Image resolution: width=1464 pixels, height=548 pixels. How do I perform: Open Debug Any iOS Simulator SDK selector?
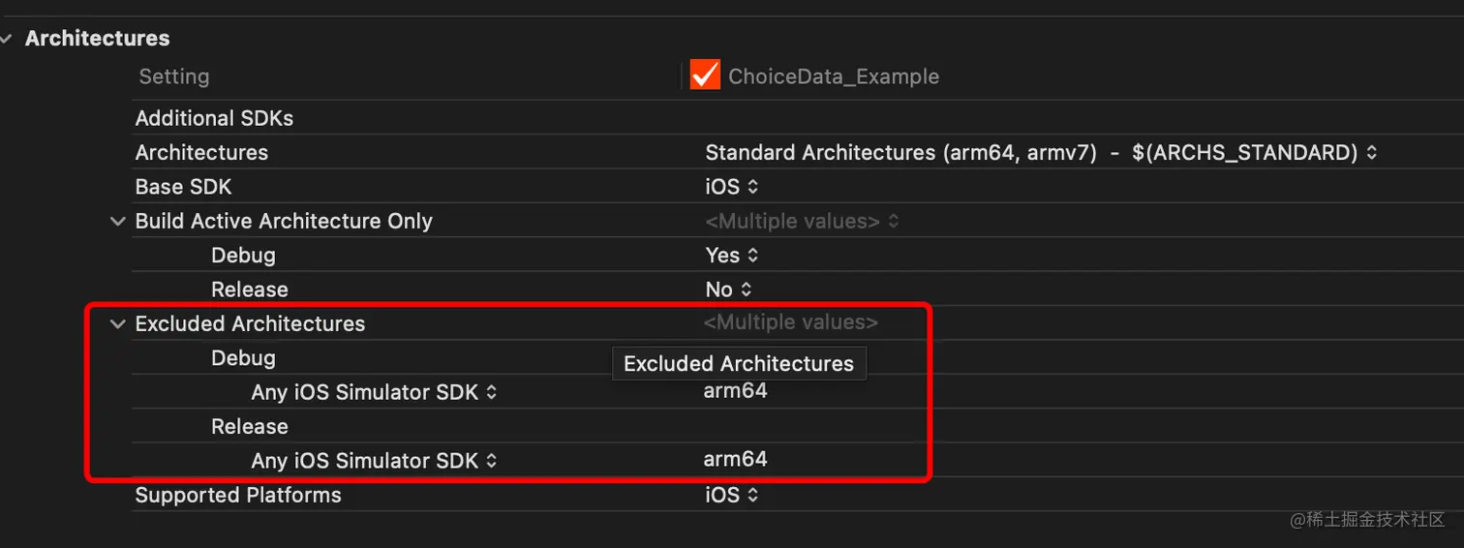click(x=374, y=392)
